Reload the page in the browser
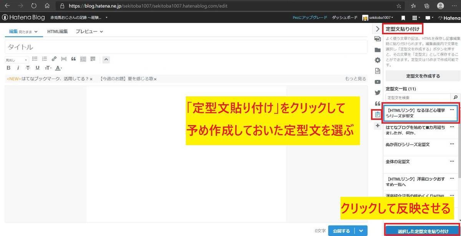 pyautogui.click(x=34, y=6)
